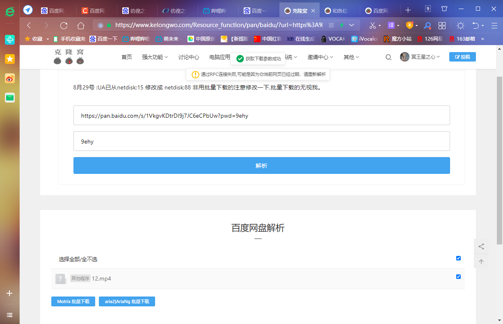This screenshot has width=503, height=324.
Task: Close the active 克隆窝 tab
Action: [x=313, y=11]
